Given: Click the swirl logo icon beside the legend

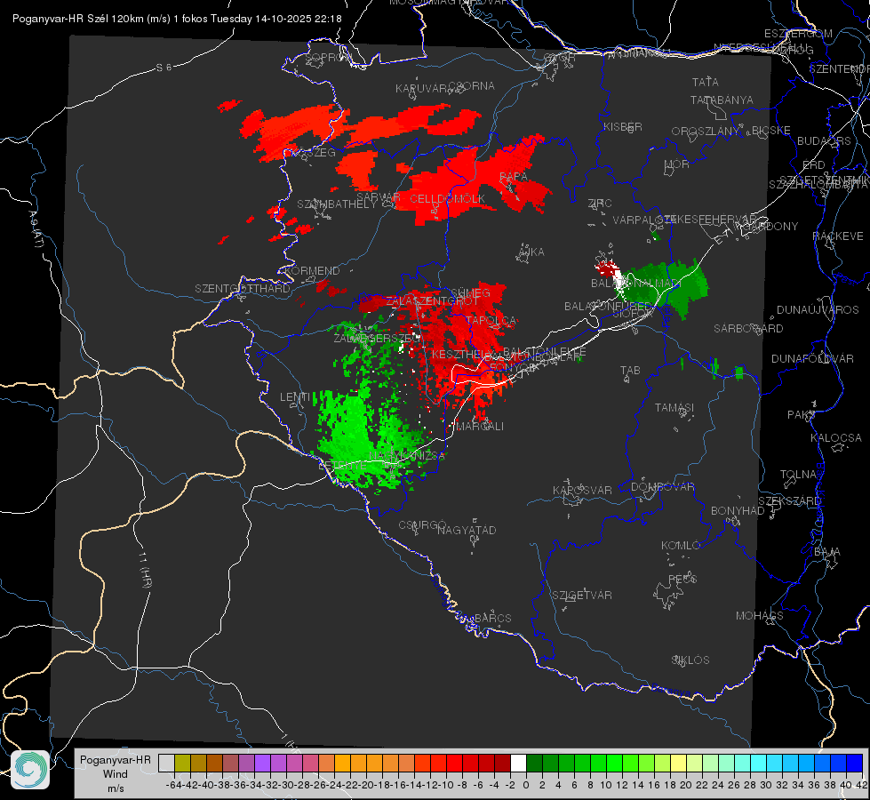Looking at the screenshot, I should pyautogui.click(x=30, y=770).
